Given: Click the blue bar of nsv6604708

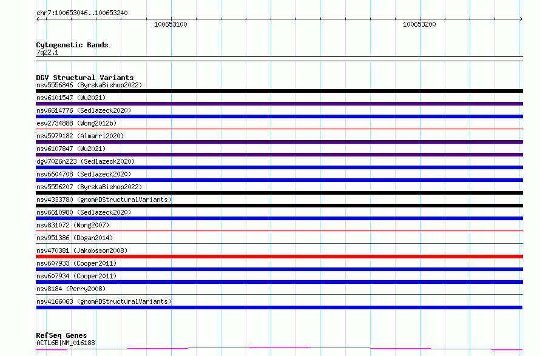Looking at the screenshot, I should (279, 180).
